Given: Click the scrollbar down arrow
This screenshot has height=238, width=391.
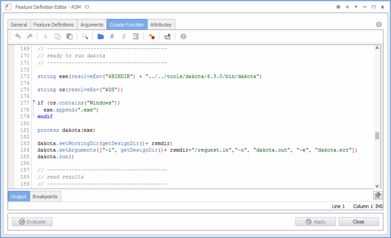Looking at the screenshot, I should [x=377, y=186].
